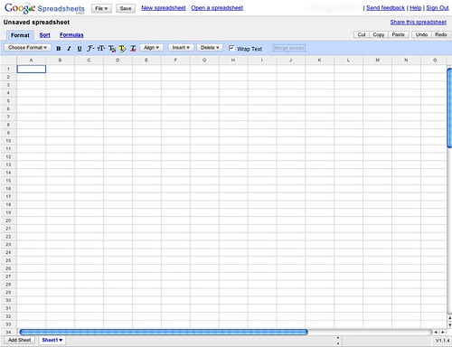Viewport: 452px width, 347px height.
Task: Click the Google Spreadsheets logo
Action: point(44,8)
